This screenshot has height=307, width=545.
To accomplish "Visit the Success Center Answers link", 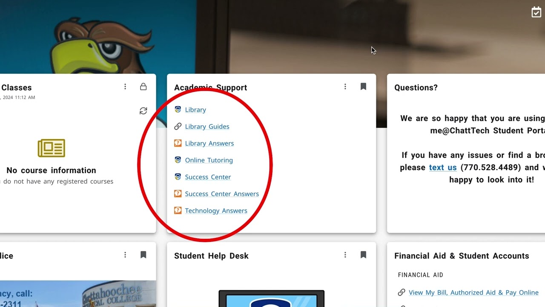I will point(222,194).
